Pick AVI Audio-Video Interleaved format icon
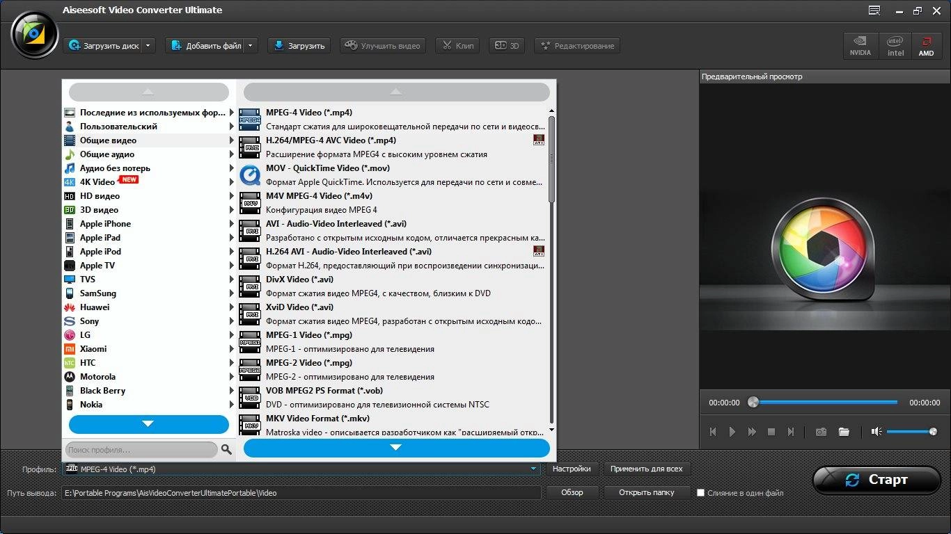This screenshot has width=951, height=534. tap(250, 230)
